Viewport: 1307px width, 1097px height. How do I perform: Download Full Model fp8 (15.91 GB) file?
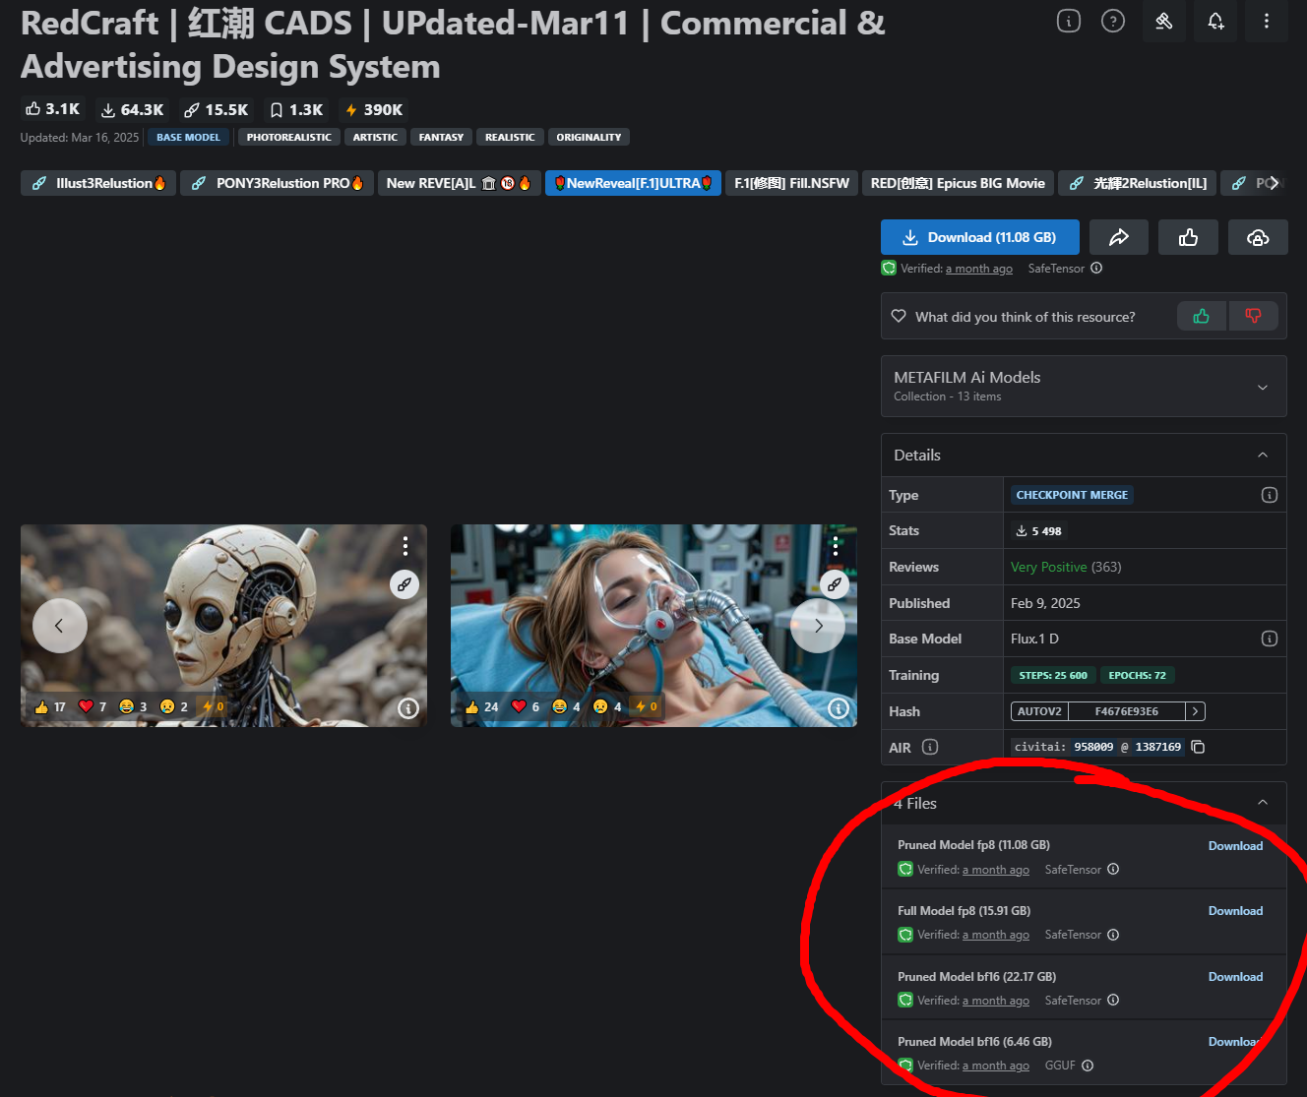[x=1235, y=911]
